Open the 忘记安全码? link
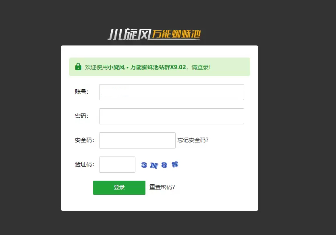This screenshot has width=336, height=235. click(x=193, y=140)
